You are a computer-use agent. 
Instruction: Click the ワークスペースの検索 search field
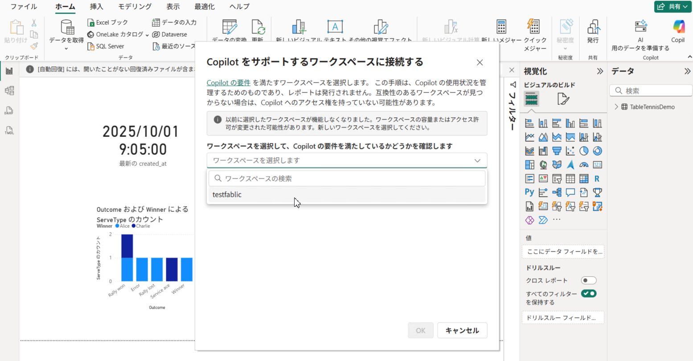tap(346, 179)
